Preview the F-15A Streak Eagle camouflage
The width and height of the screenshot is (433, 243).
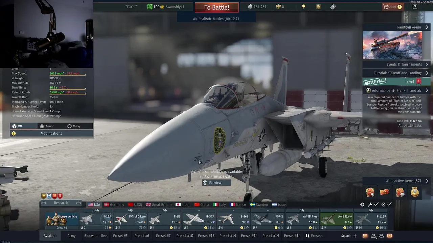point(216,183)
